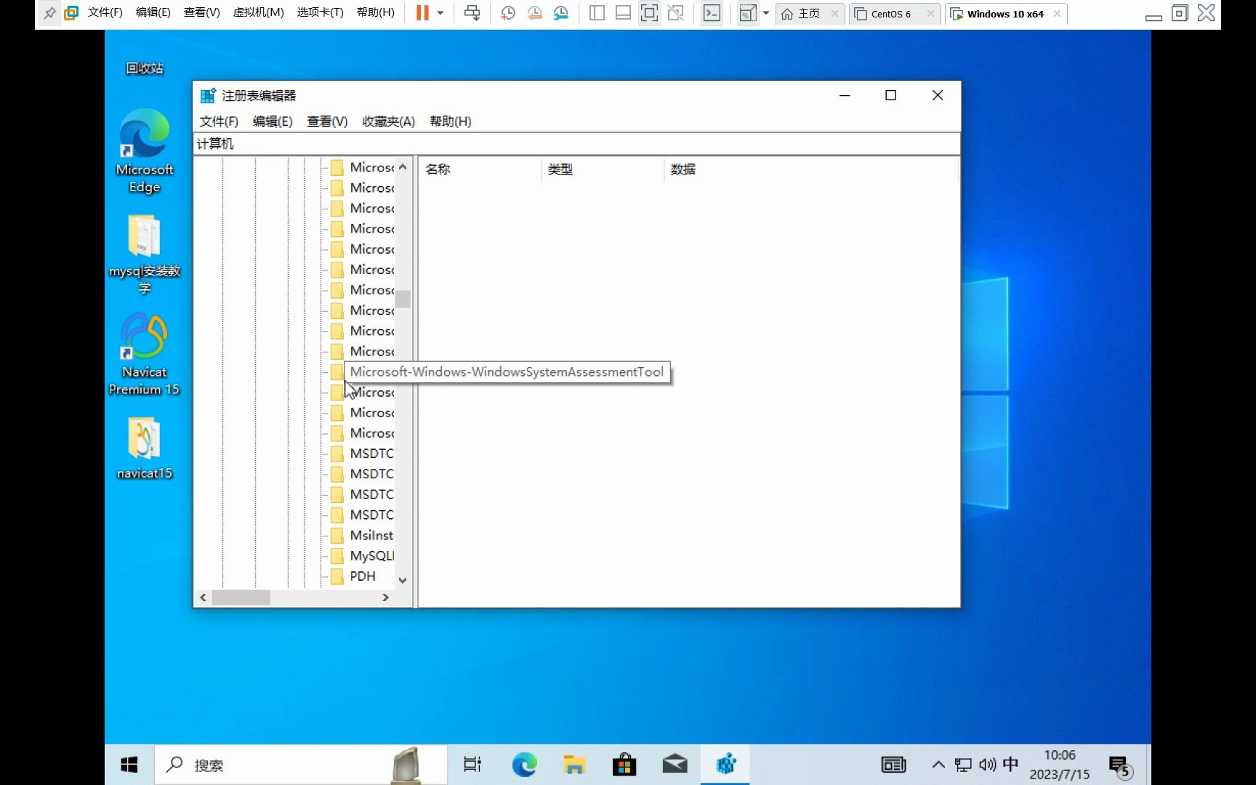The height and width of the screenshot is (785, 1256).
Task: Enter full screen mode via the toolbar icon
Action: coord(649,13)
